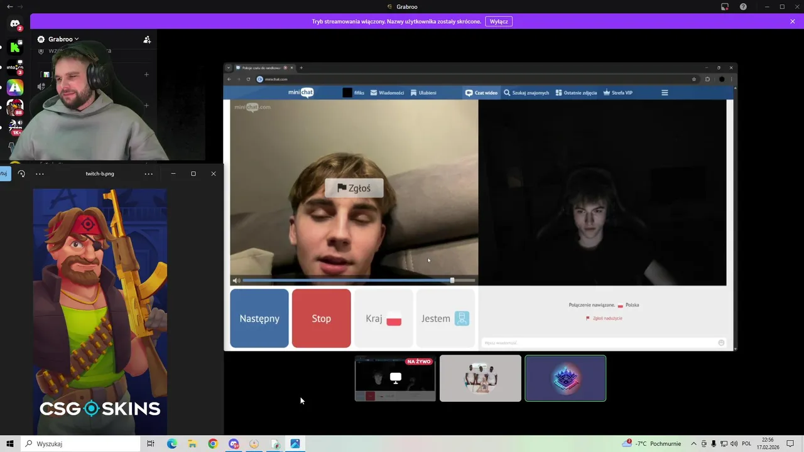Open the Photos app taskbar icon
Viewport: 804px width, 452px height.
295,444
